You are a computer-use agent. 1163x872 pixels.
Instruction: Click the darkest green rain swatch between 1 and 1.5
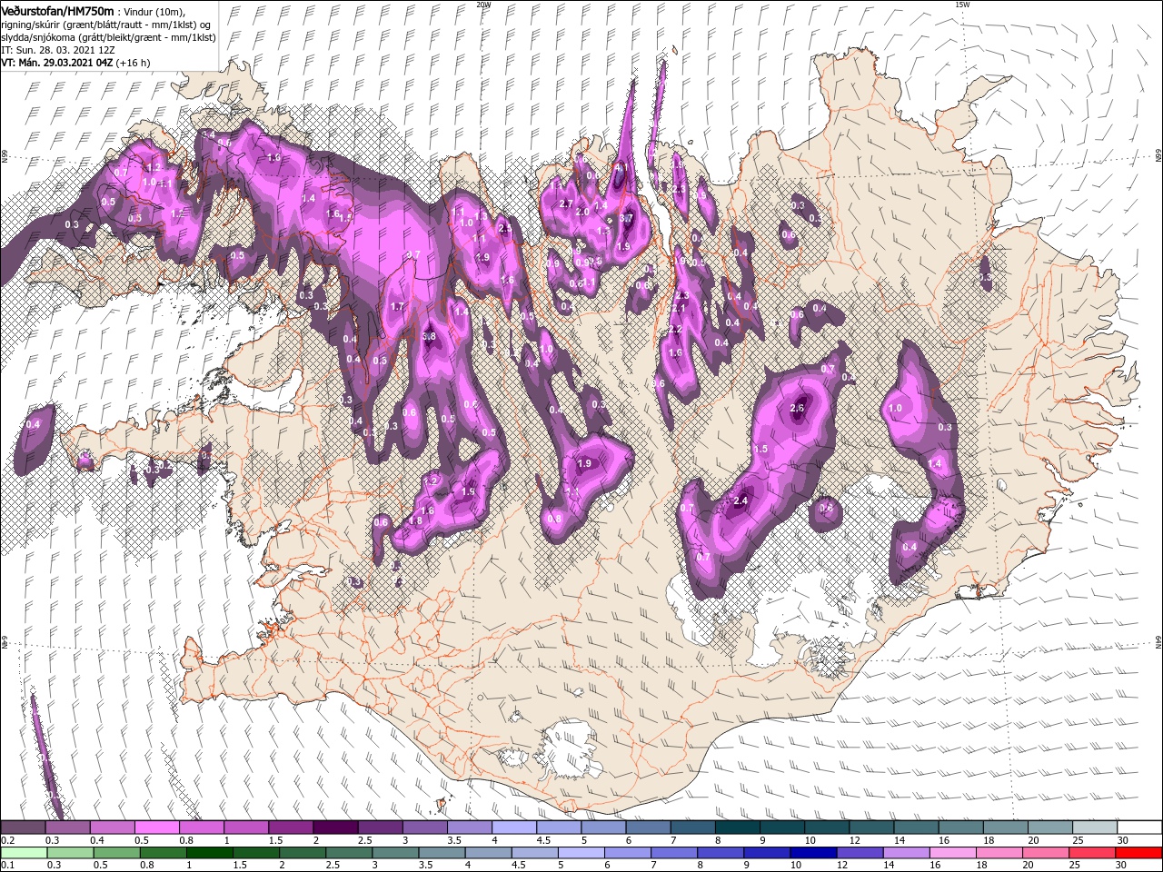tap(210, 853)
